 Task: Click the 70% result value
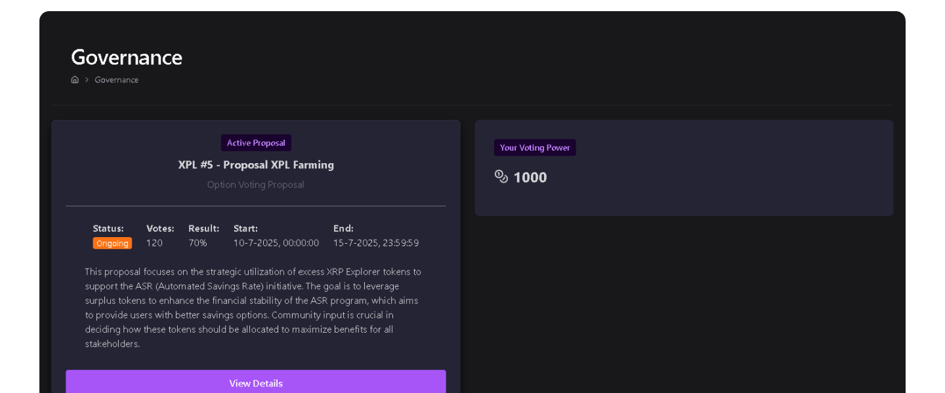coord(198,243)
